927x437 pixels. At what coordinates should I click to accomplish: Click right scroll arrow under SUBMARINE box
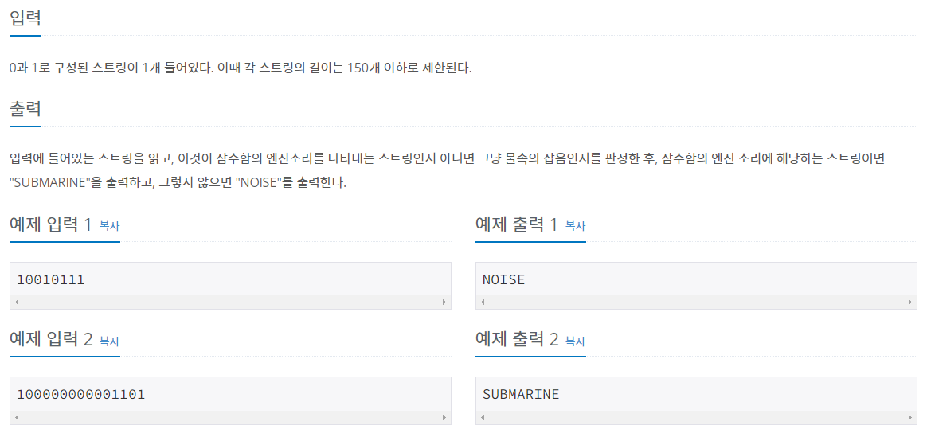coord(909,417)
